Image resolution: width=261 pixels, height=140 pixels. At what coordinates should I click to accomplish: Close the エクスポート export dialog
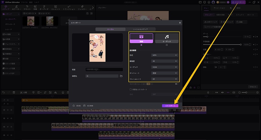tap(180, 23)
